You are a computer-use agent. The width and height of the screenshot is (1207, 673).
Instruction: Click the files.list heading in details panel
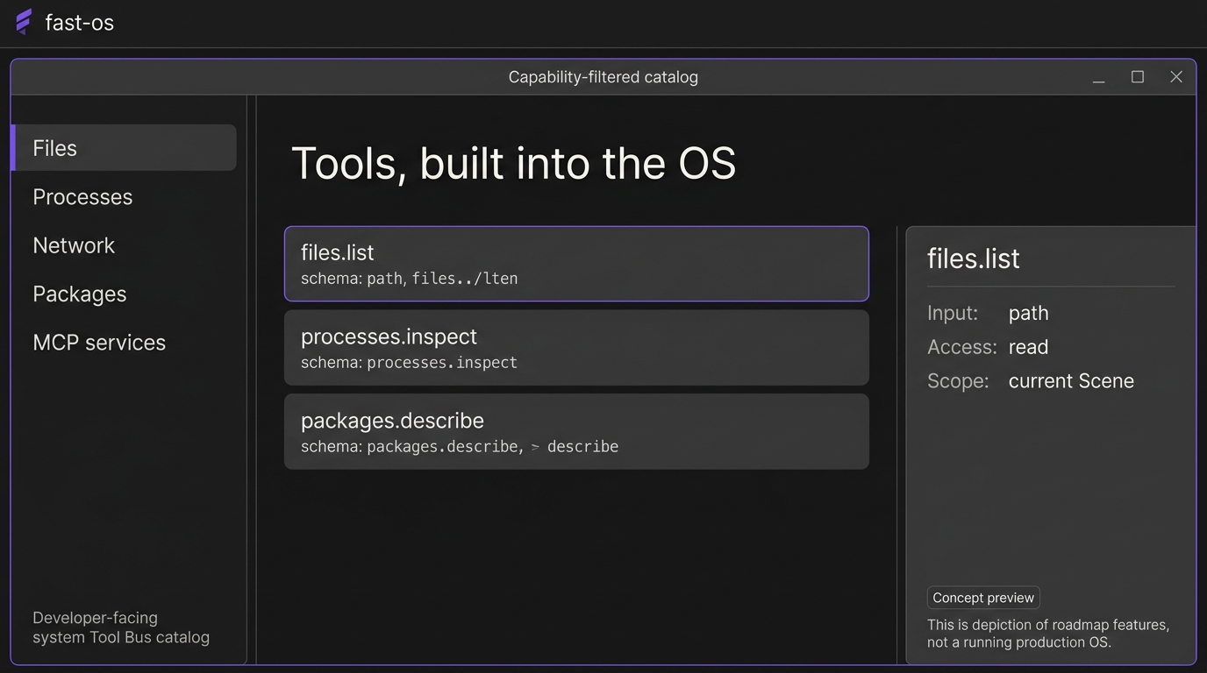tap(974, 259)
